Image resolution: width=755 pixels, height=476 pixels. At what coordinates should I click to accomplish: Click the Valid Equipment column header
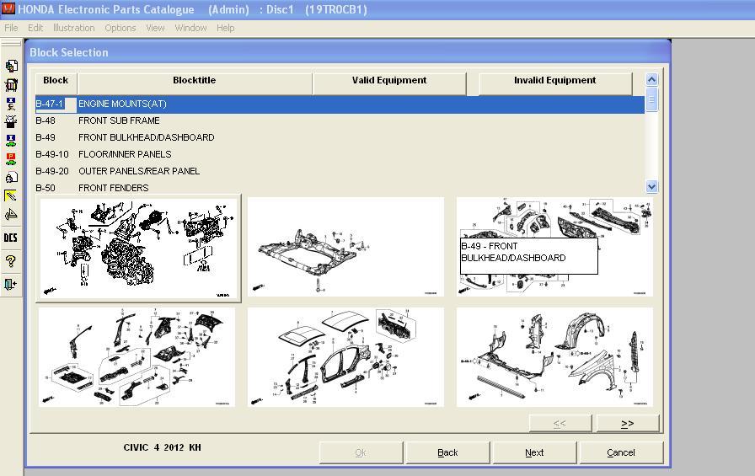(389, 83)
